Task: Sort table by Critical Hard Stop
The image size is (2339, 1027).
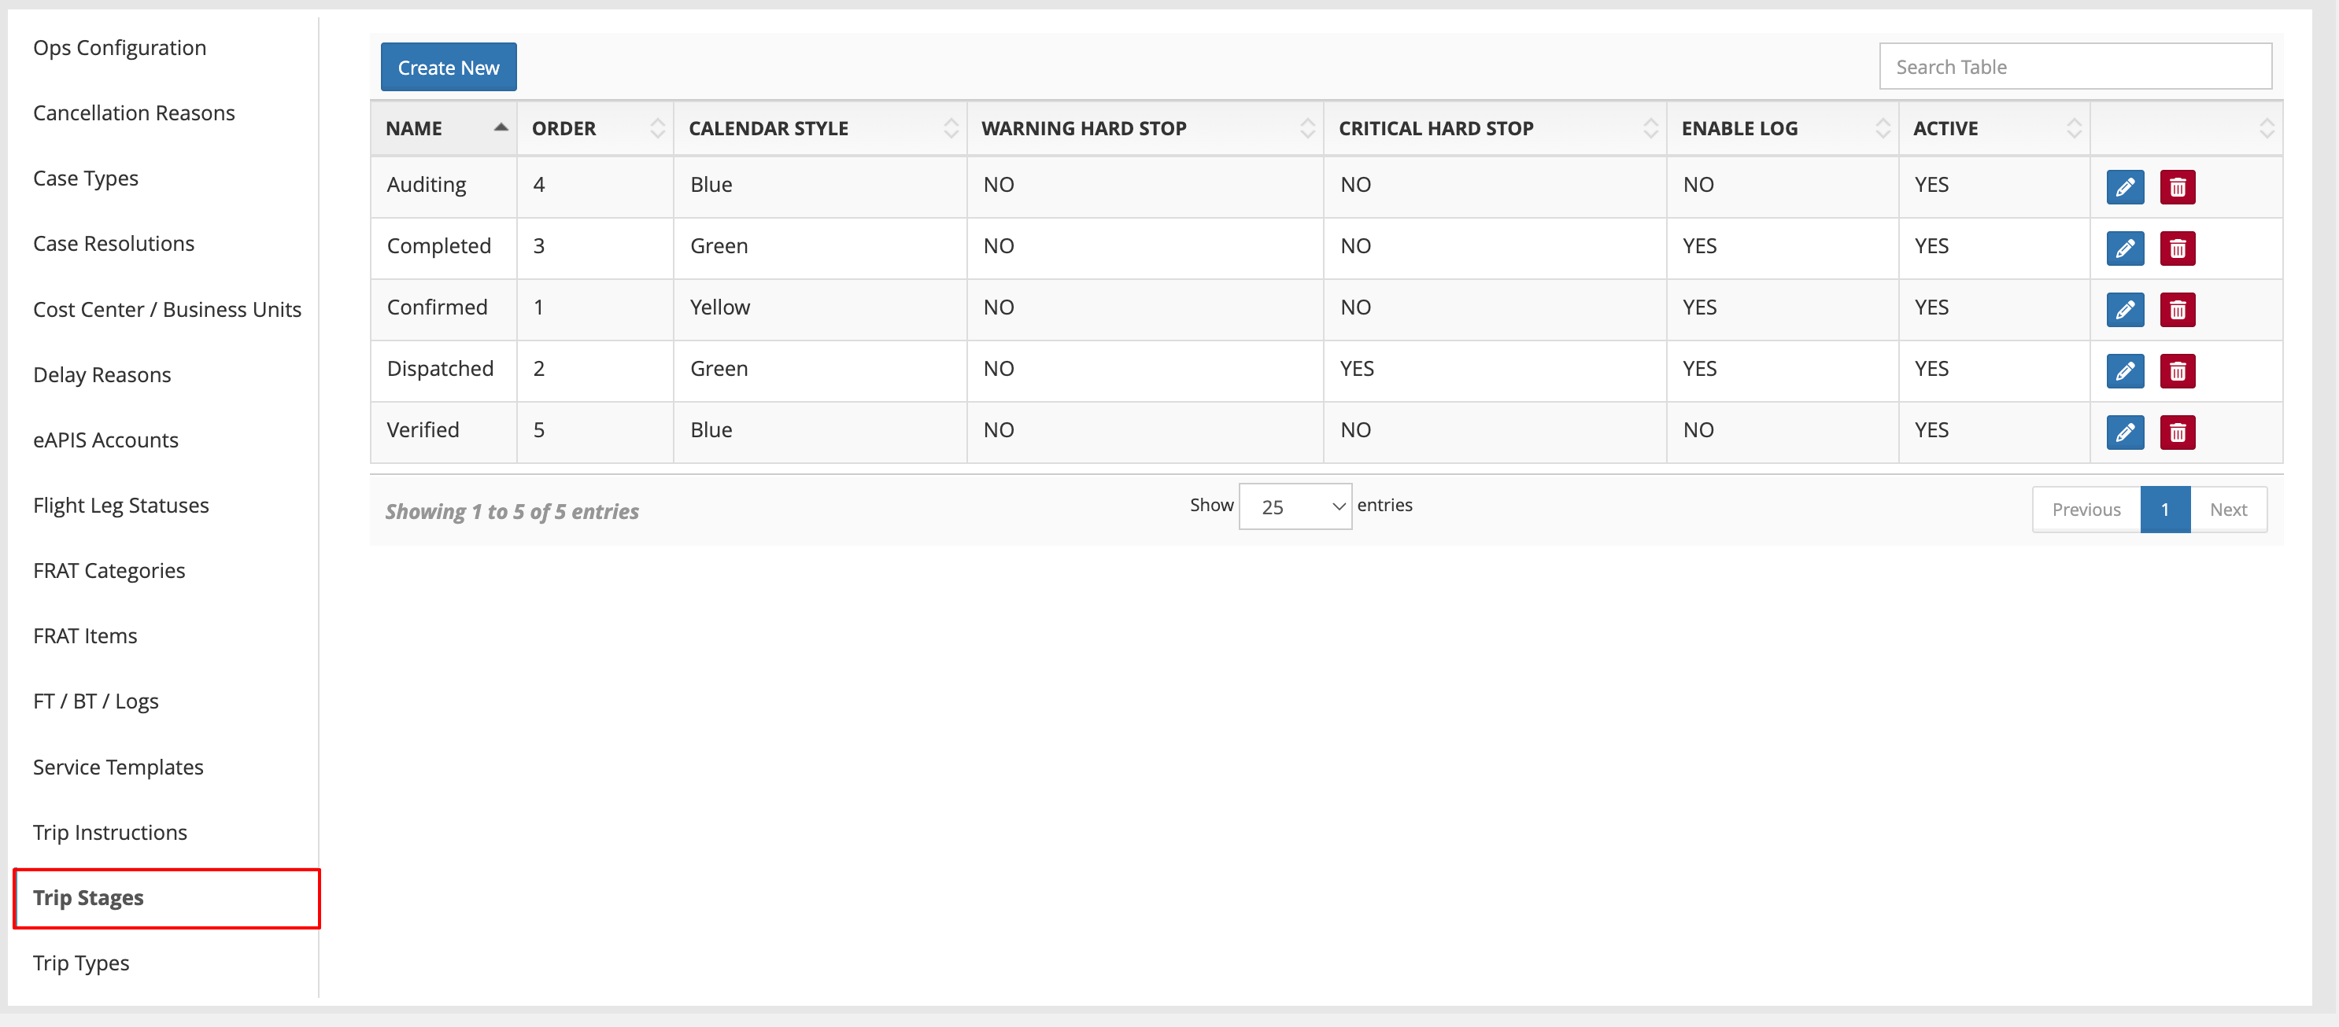Action: [x=1495, y=128]
